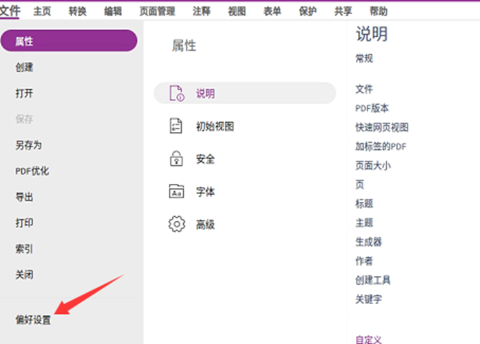Screen dimensions: 480x344
Task: Click the 高级 gear icon
Action: 176,224
